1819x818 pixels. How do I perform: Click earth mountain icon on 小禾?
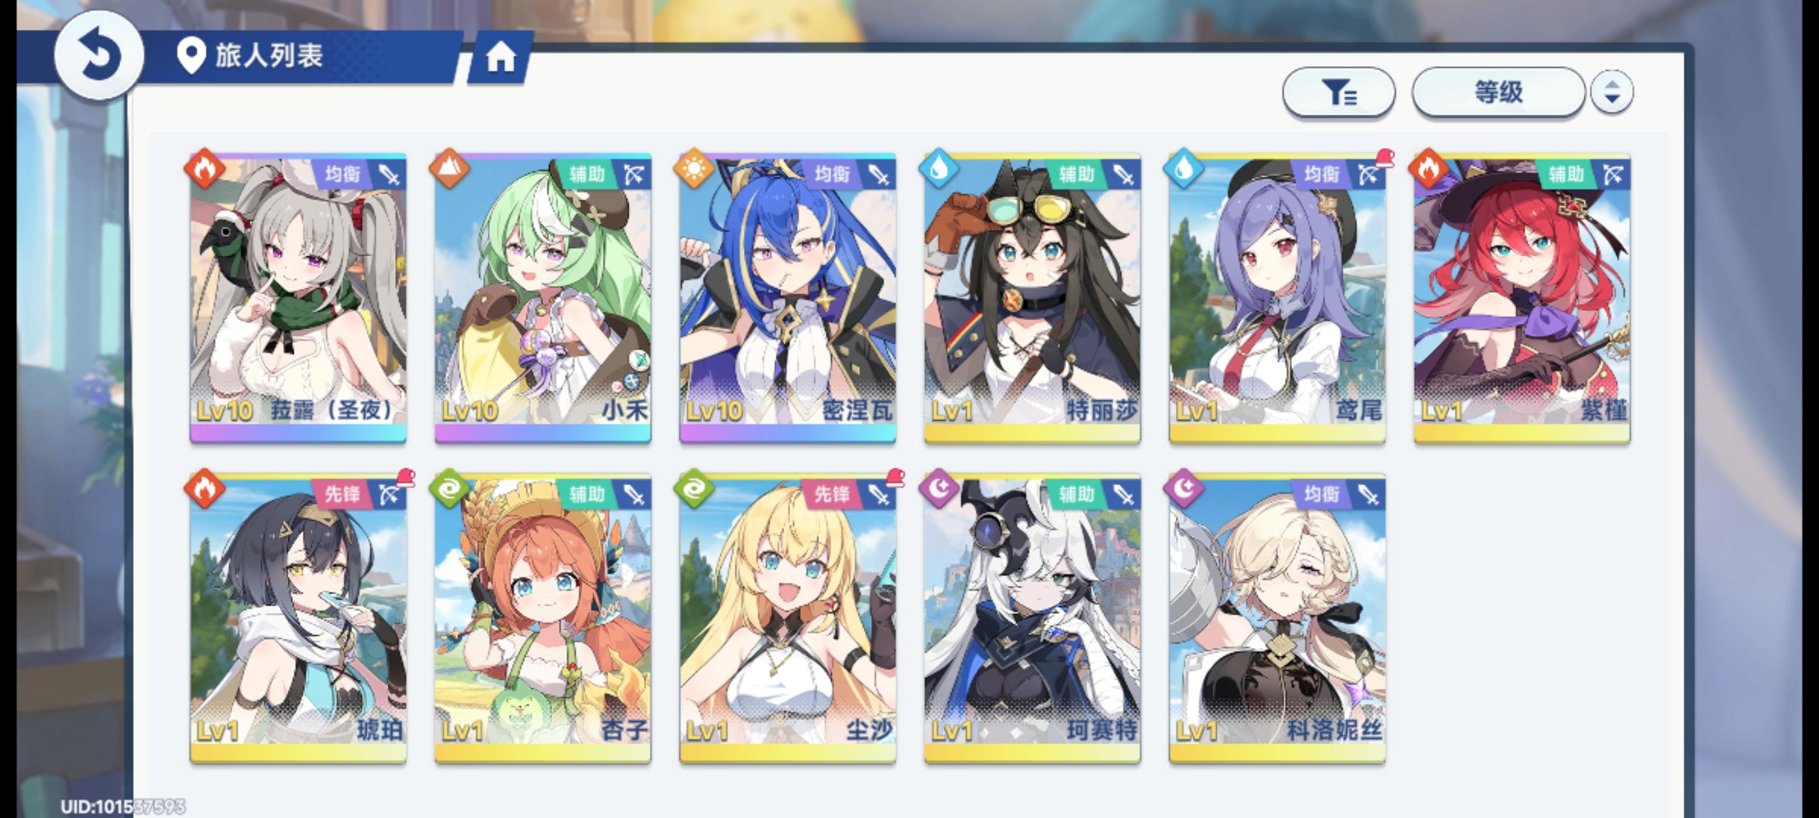tap(450, 169)
